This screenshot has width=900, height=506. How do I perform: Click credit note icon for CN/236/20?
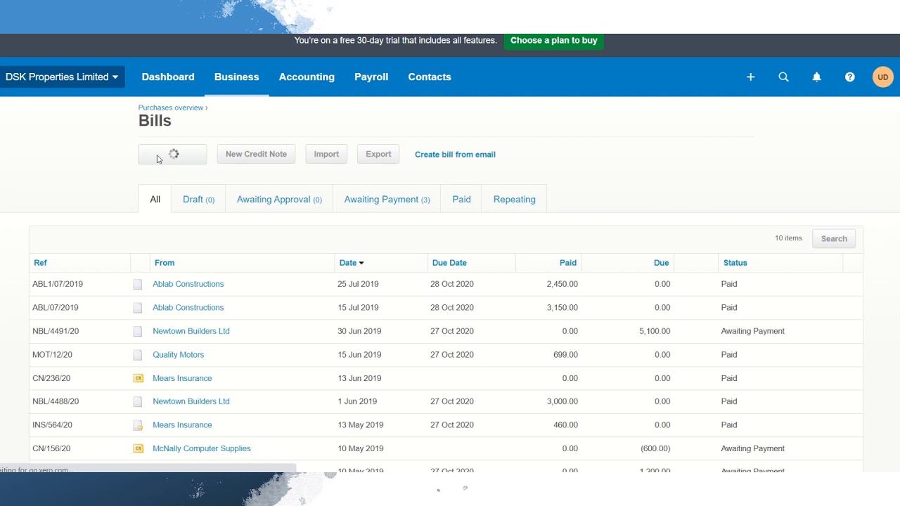[138, 378]
